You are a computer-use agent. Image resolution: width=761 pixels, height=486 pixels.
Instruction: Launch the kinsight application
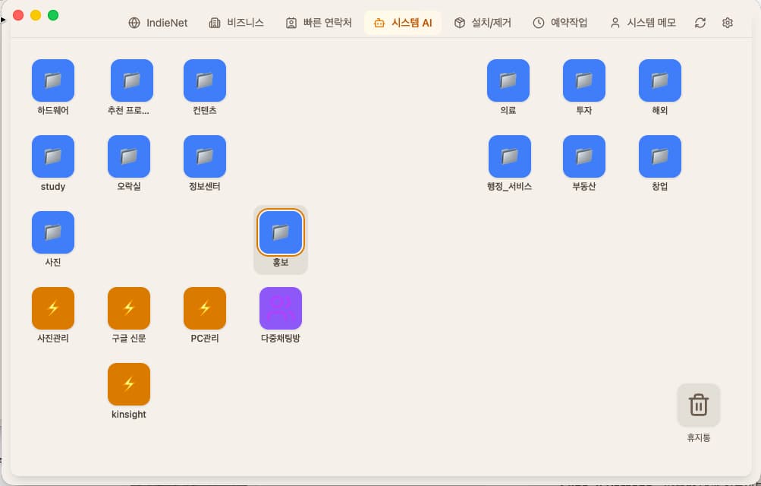pos(128,384)
